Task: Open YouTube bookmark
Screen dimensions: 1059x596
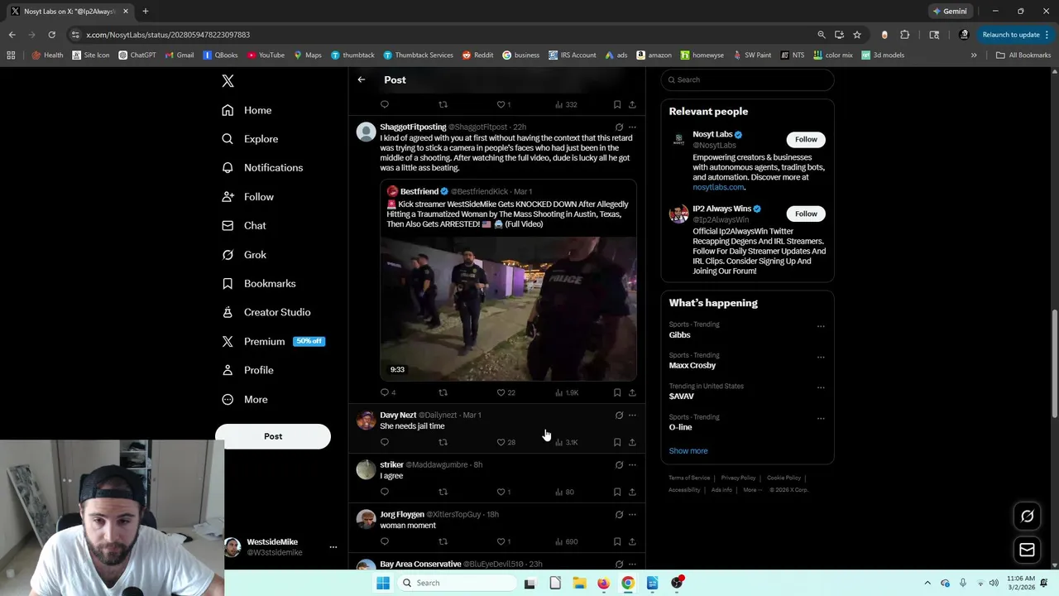Action: tap(266, 55)
